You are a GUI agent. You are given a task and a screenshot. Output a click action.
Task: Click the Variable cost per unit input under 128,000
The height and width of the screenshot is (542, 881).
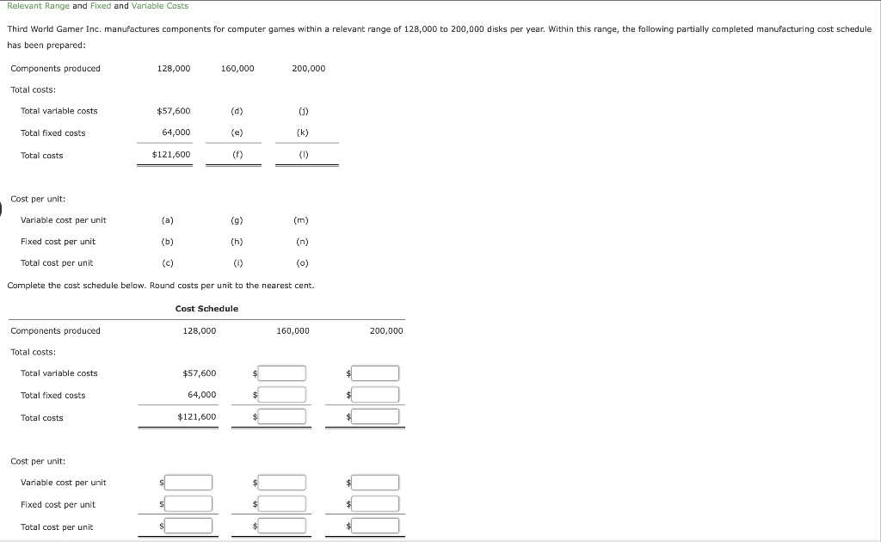(189, 483)
